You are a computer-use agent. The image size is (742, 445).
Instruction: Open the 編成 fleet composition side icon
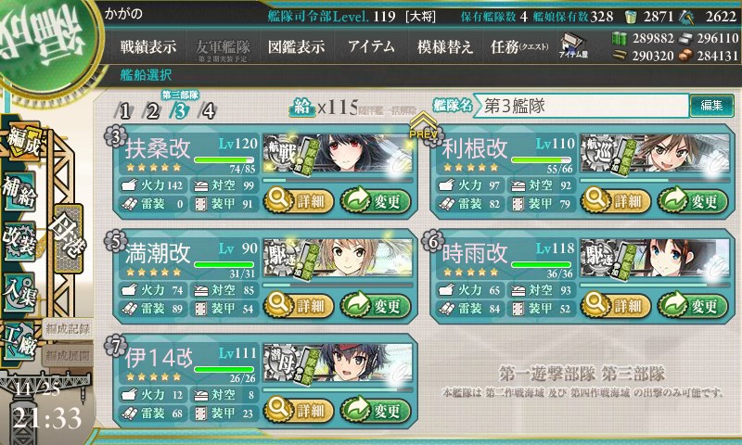[22, 143]
